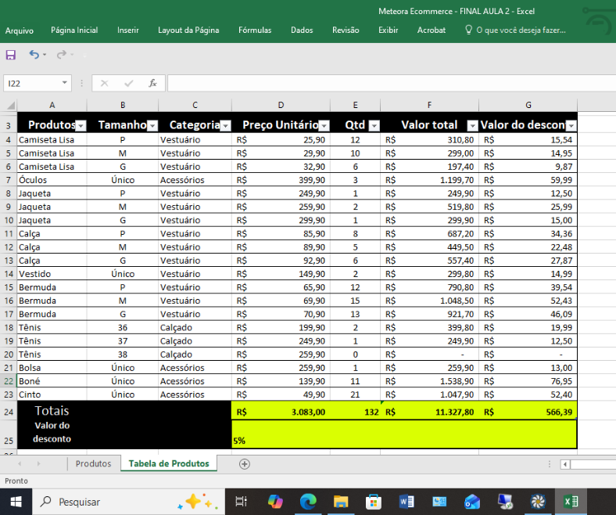The width and height of the screenshot is (616, 515).
Task: Open Word from the taskbar
Action: (406, 502)
